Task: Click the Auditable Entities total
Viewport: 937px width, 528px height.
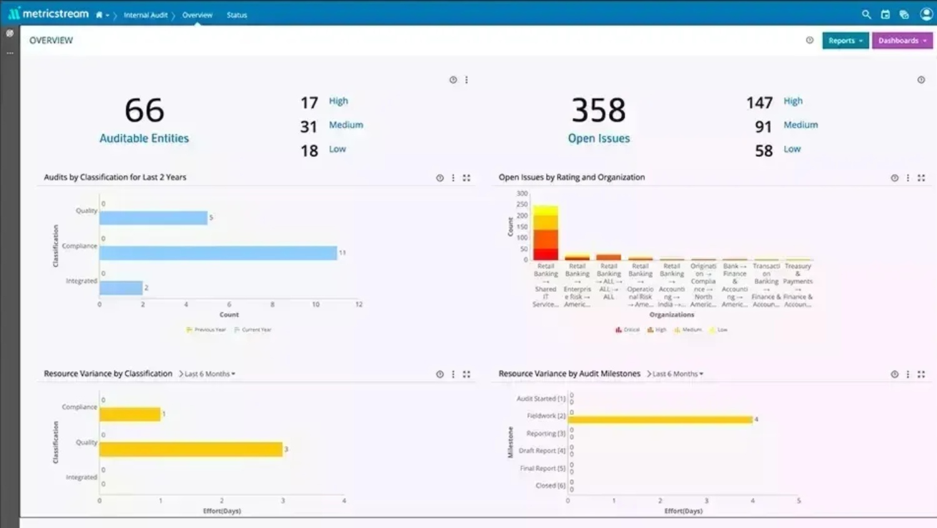Action: (x=144, y=110)
